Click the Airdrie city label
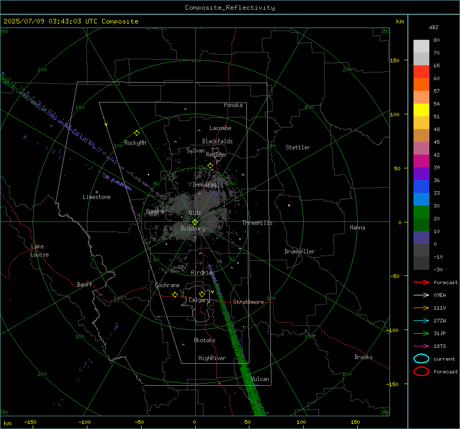 point(201,272)
